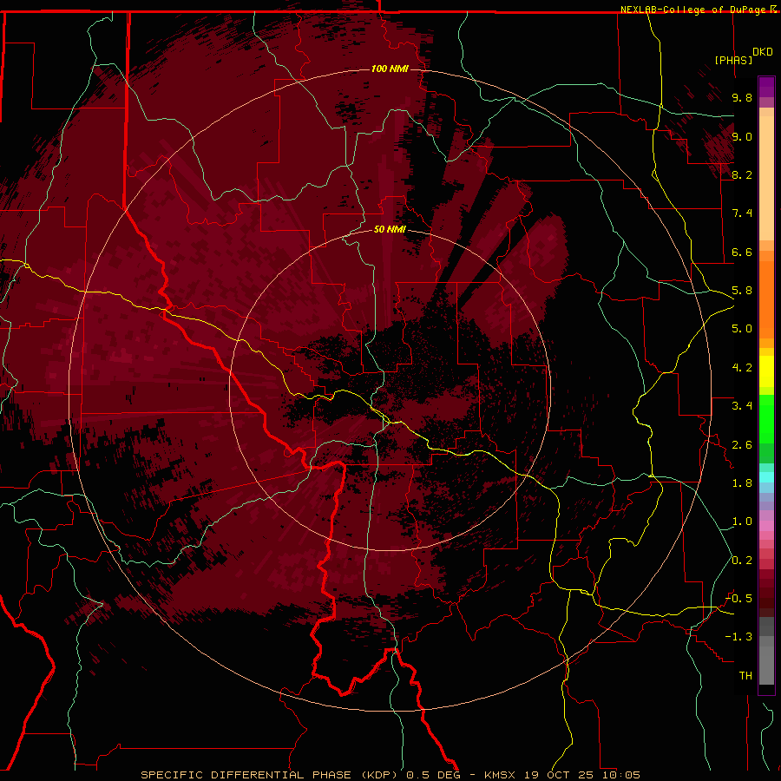Click the DKD [PHAS] units label
This screenshot has width=781, height=781.
click(x=743, y=56)
